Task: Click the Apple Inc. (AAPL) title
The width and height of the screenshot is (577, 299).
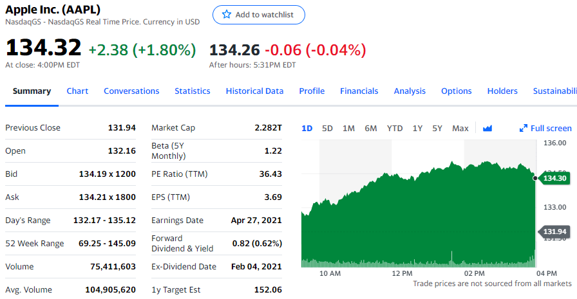Action: (x=53, y=9)
